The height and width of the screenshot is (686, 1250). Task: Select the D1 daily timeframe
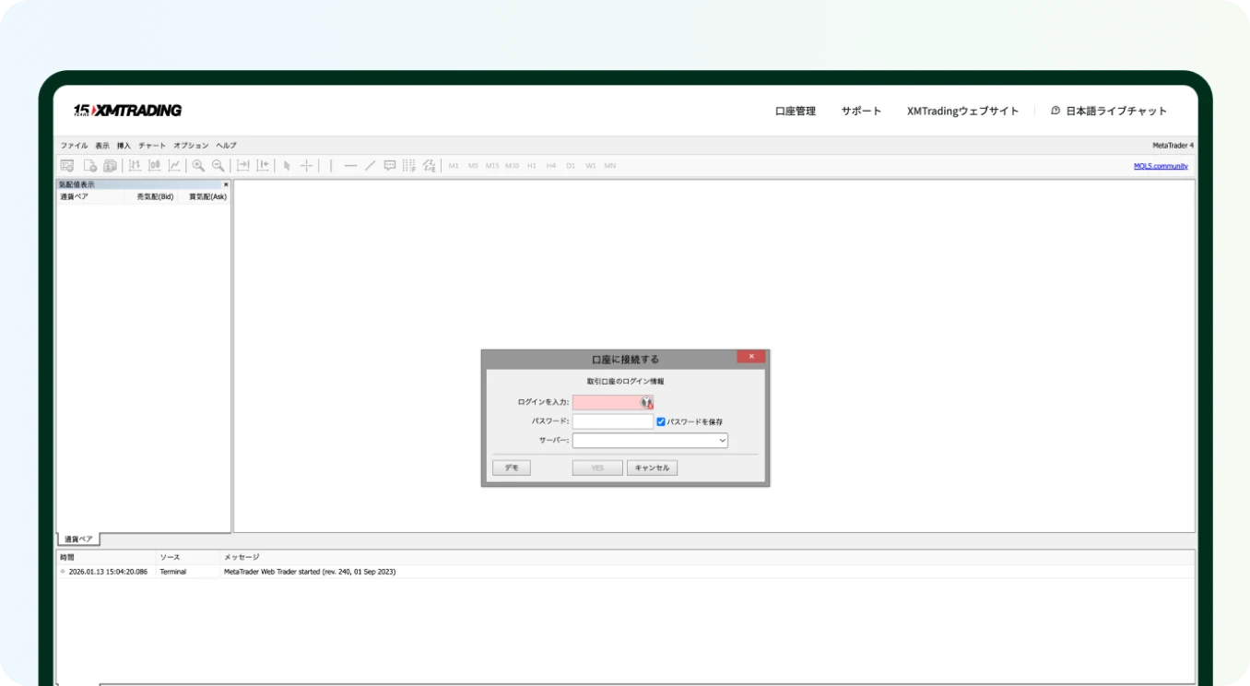tap(572, 166)
